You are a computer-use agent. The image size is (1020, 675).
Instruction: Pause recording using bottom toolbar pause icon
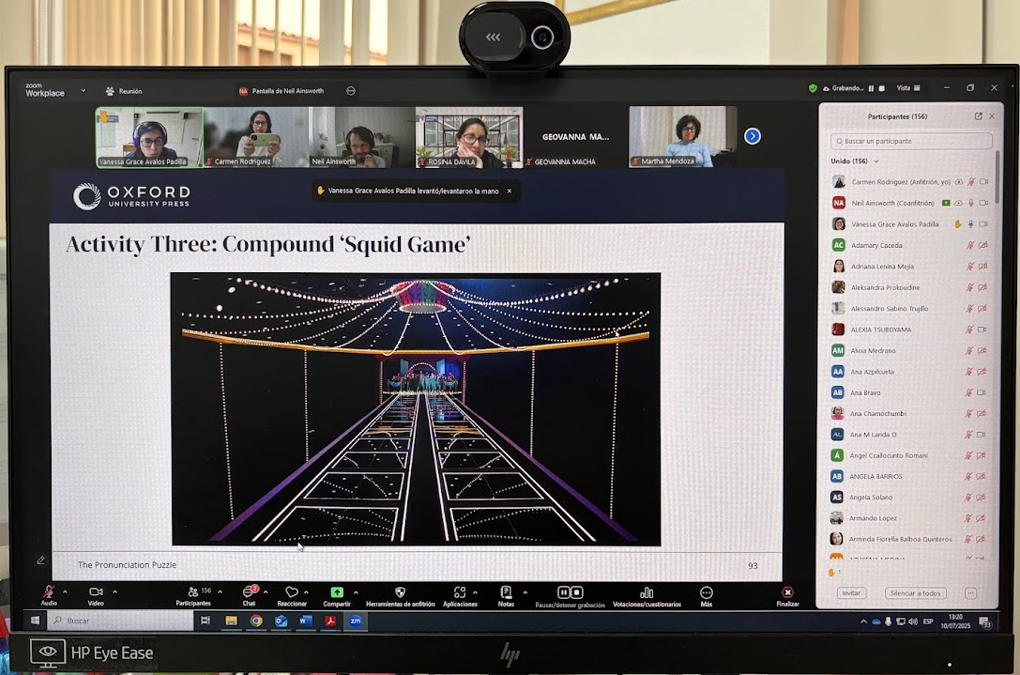click(x=563, y=592)
